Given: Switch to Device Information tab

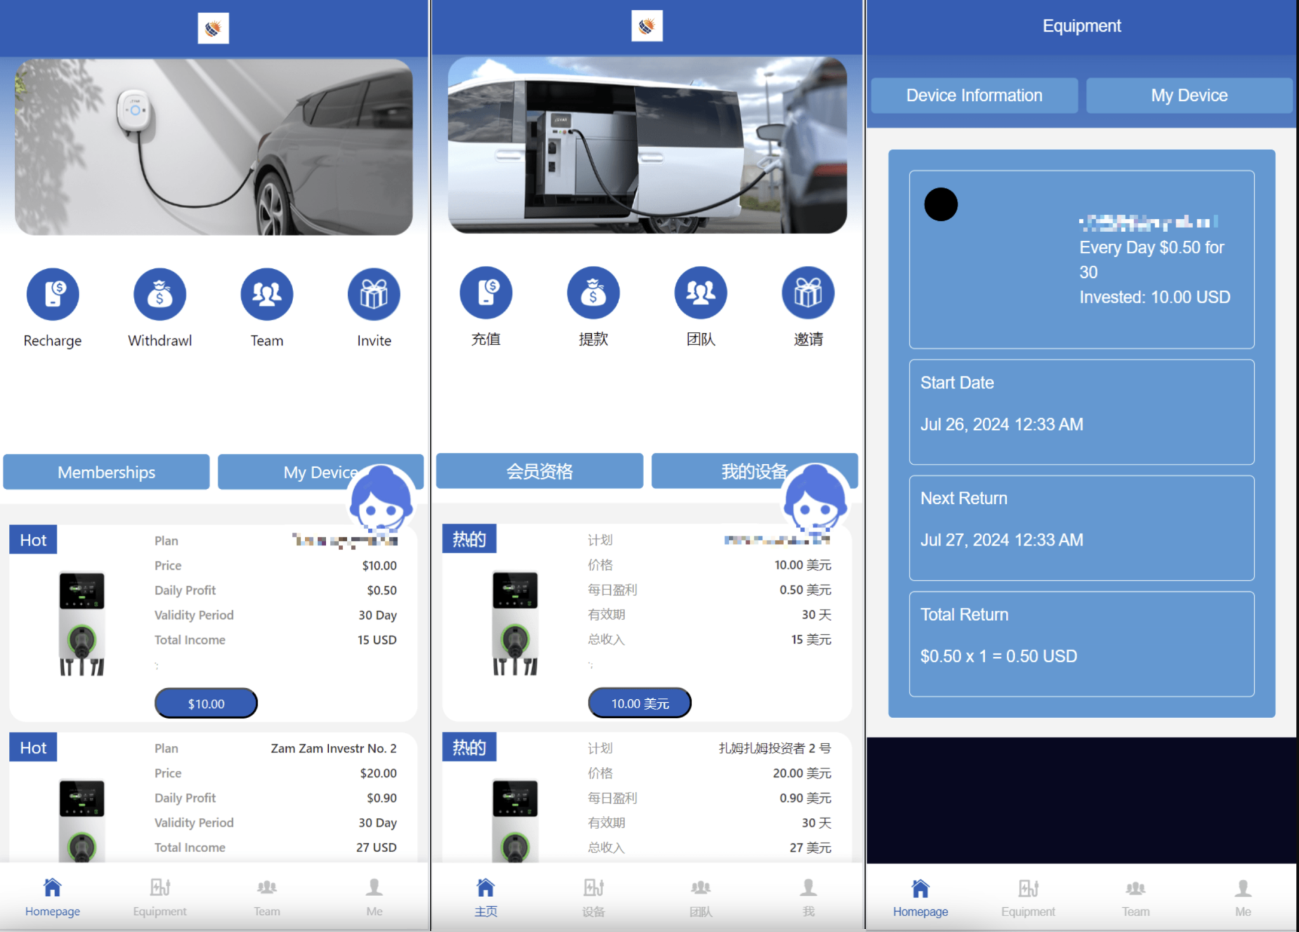Looking at the screenshot, I should (974, 94).
